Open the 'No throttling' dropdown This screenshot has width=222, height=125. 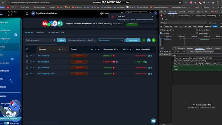pyautogui.click(x=213, y=16)
